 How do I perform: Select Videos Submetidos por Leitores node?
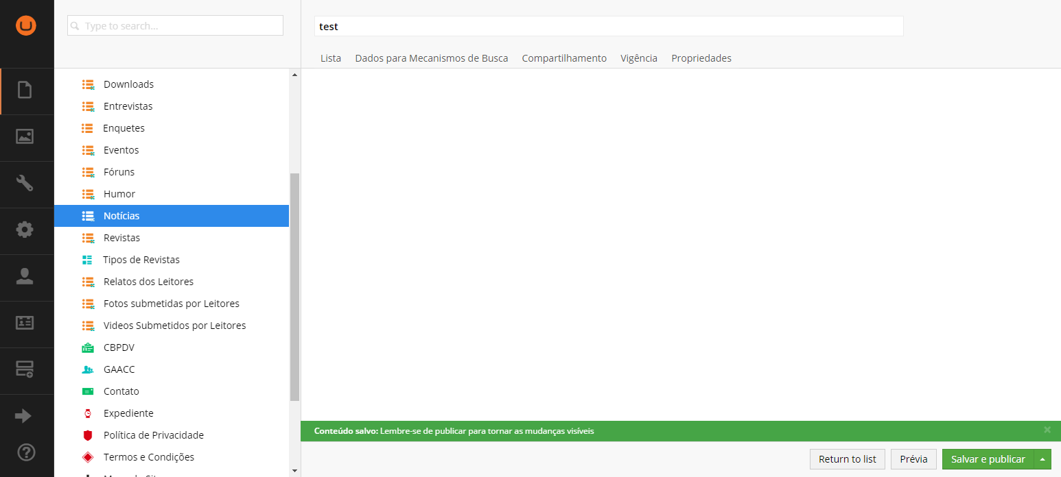pyautogui.click(x=175, y=326)
